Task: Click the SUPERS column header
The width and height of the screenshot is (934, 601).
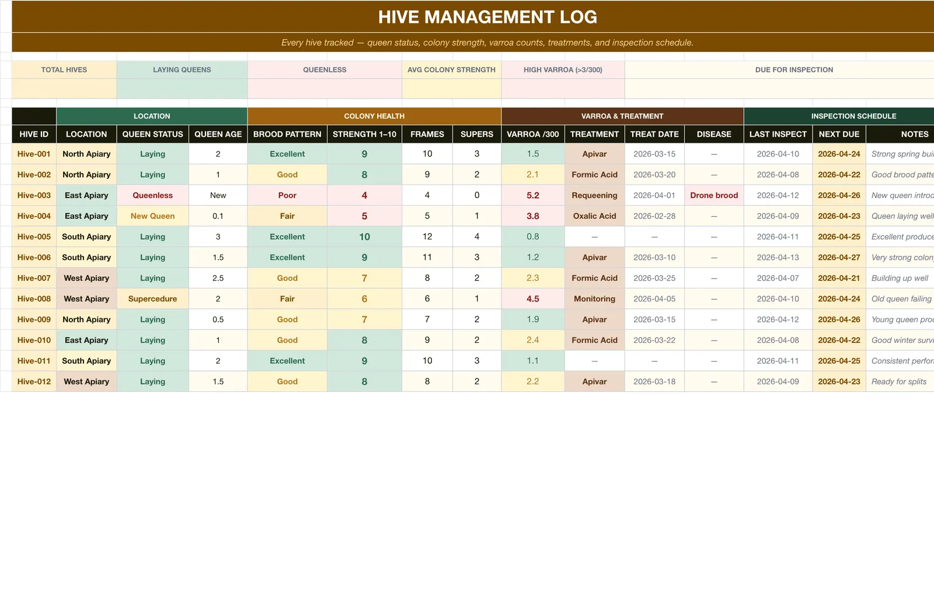Action: coord(477,134)
